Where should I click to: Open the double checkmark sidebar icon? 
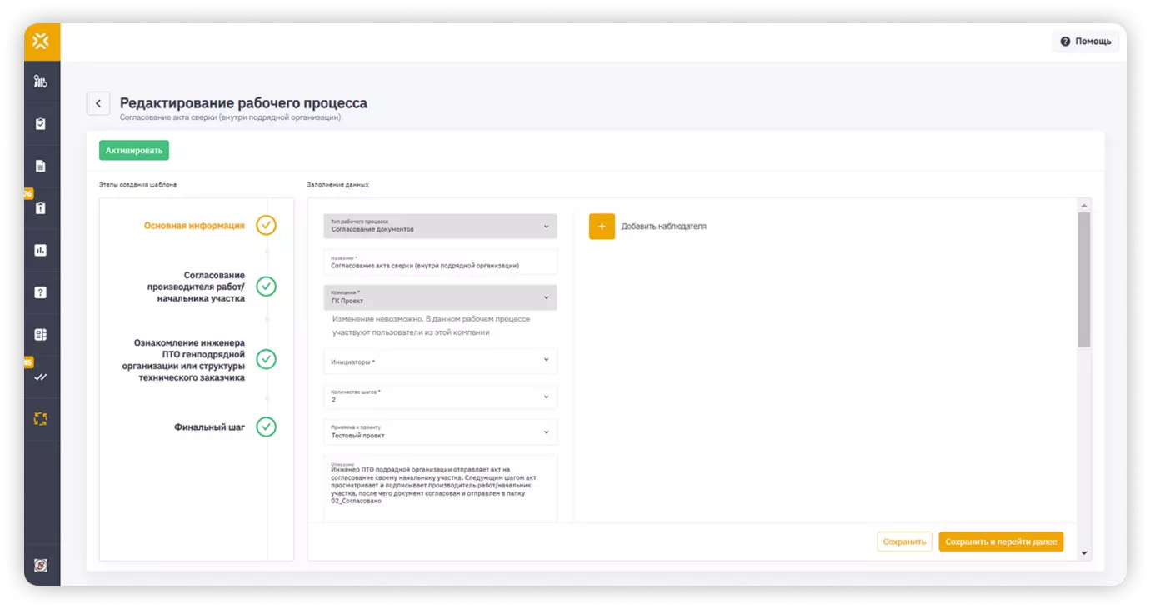click(41, 377)
